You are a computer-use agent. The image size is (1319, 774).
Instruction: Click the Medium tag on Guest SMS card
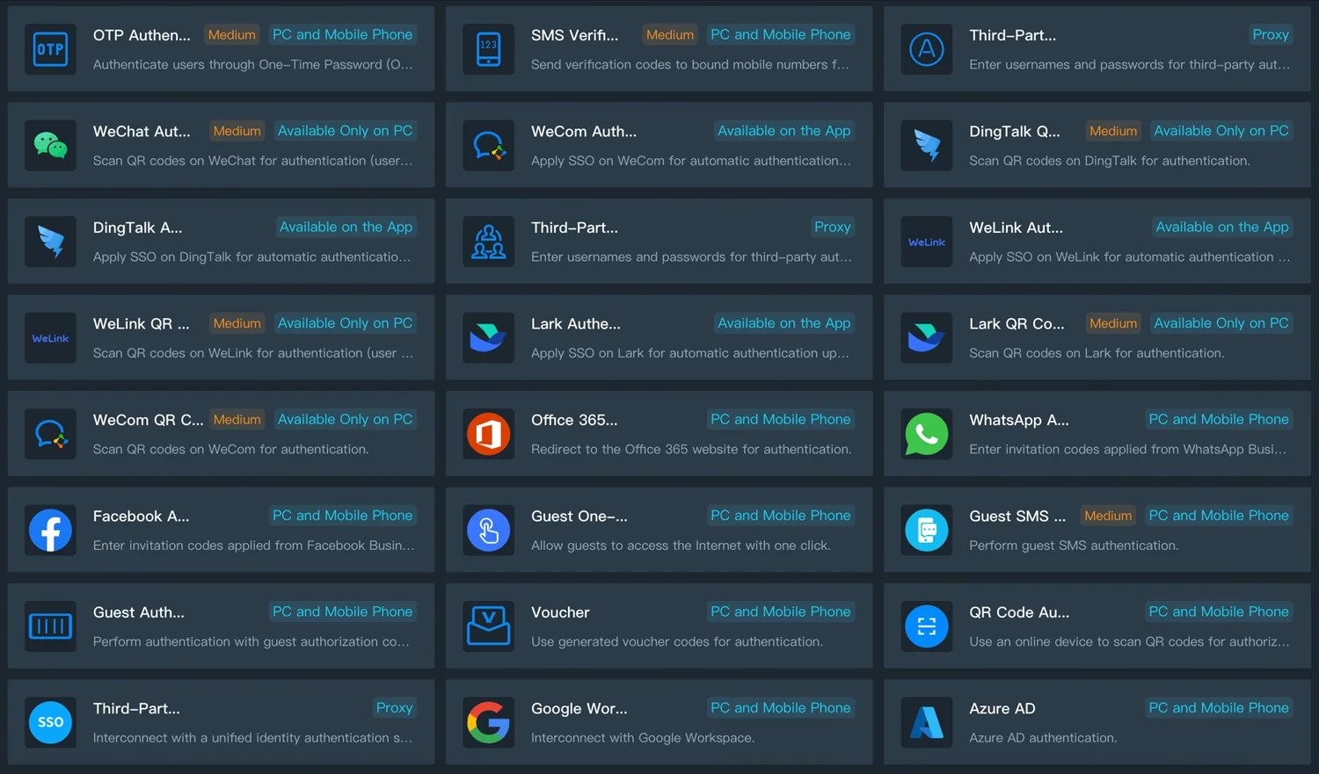(1108, 516)
